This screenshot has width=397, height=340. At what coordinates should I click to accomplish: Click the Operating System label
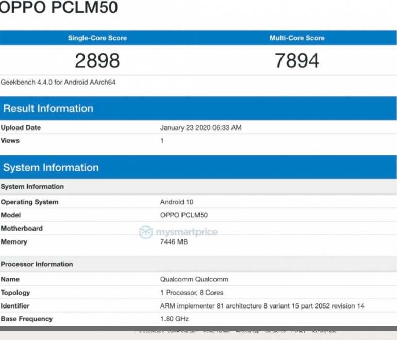tap(29, 202)
